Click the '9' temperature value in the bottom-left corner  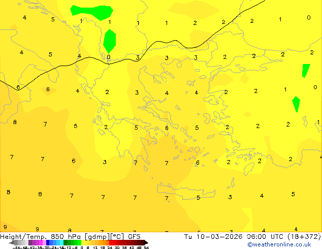(x=5, y=227)
